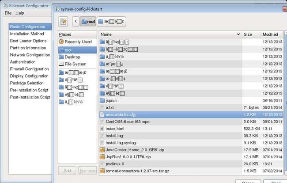Select Firewall Configuration section
Image resolution: width=287 pixels, height=183 pixels.
coord(30,69)
